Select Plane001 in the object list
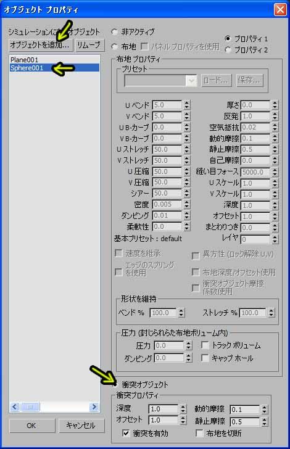290x449 pixels. pyautogui.click(x=54, y=60)
